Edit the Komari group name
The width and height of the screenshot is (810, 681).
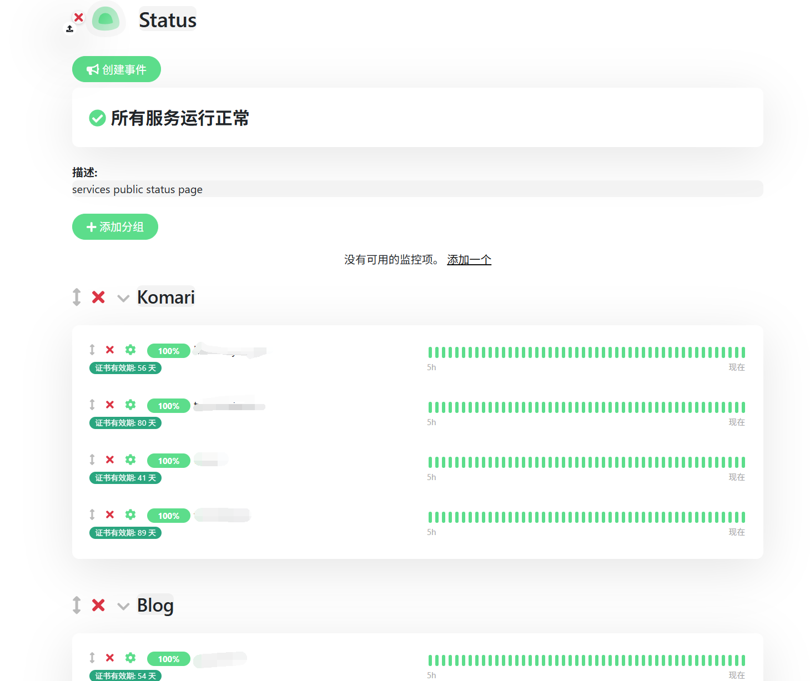click(x=166, y=297)
